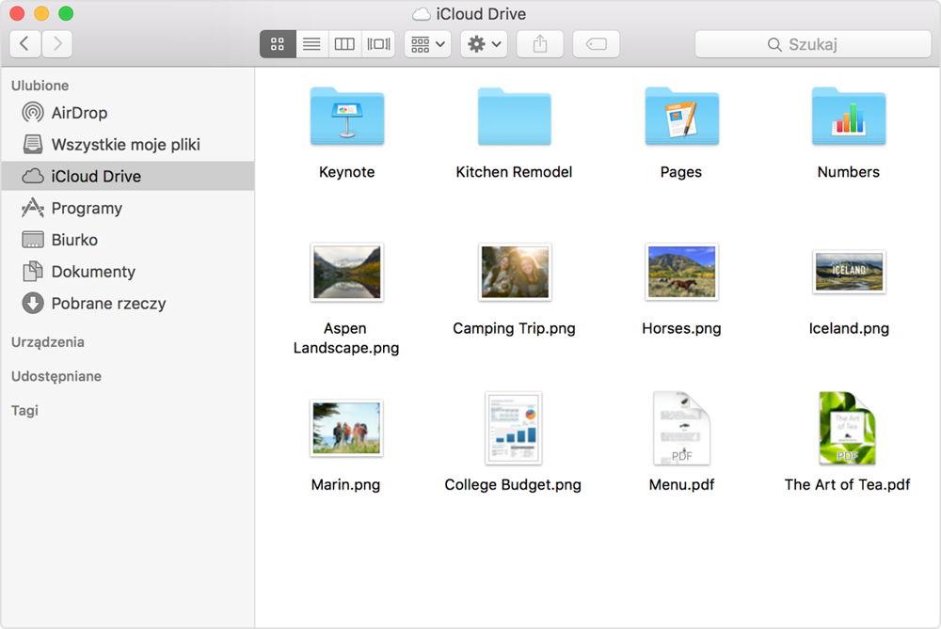Switch to column view in toolbar

(345, 44)
